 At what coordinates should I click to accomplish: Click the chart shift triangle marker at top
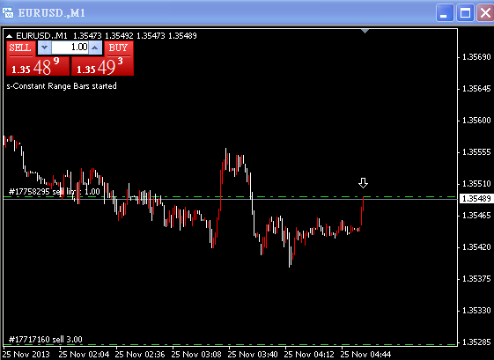(365, 31)
